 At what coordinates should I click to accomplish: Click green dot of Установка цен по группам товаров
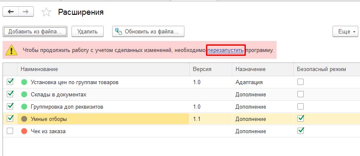[x=24, y=82]
